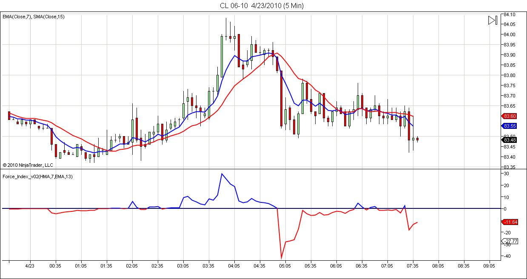Select the blue 83.55 EMA price marker

pyautogui.click(x=509, y=126)
